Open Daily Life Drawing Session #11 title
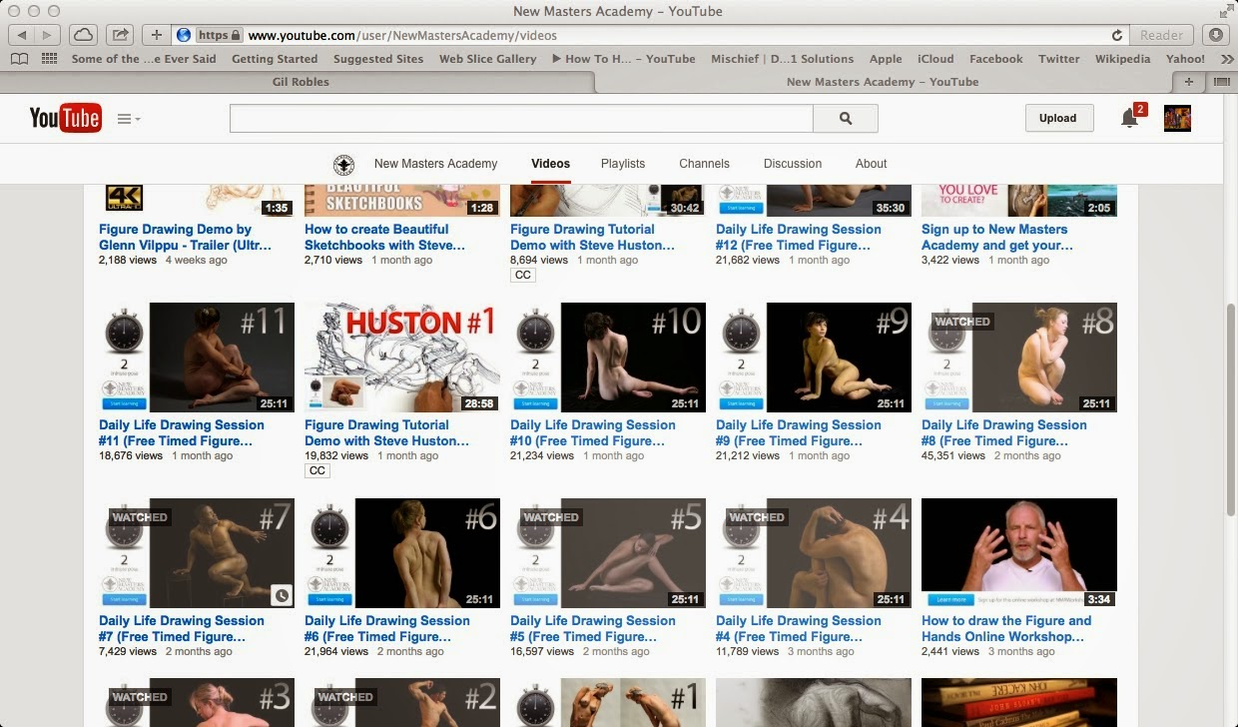 (182, 432)
